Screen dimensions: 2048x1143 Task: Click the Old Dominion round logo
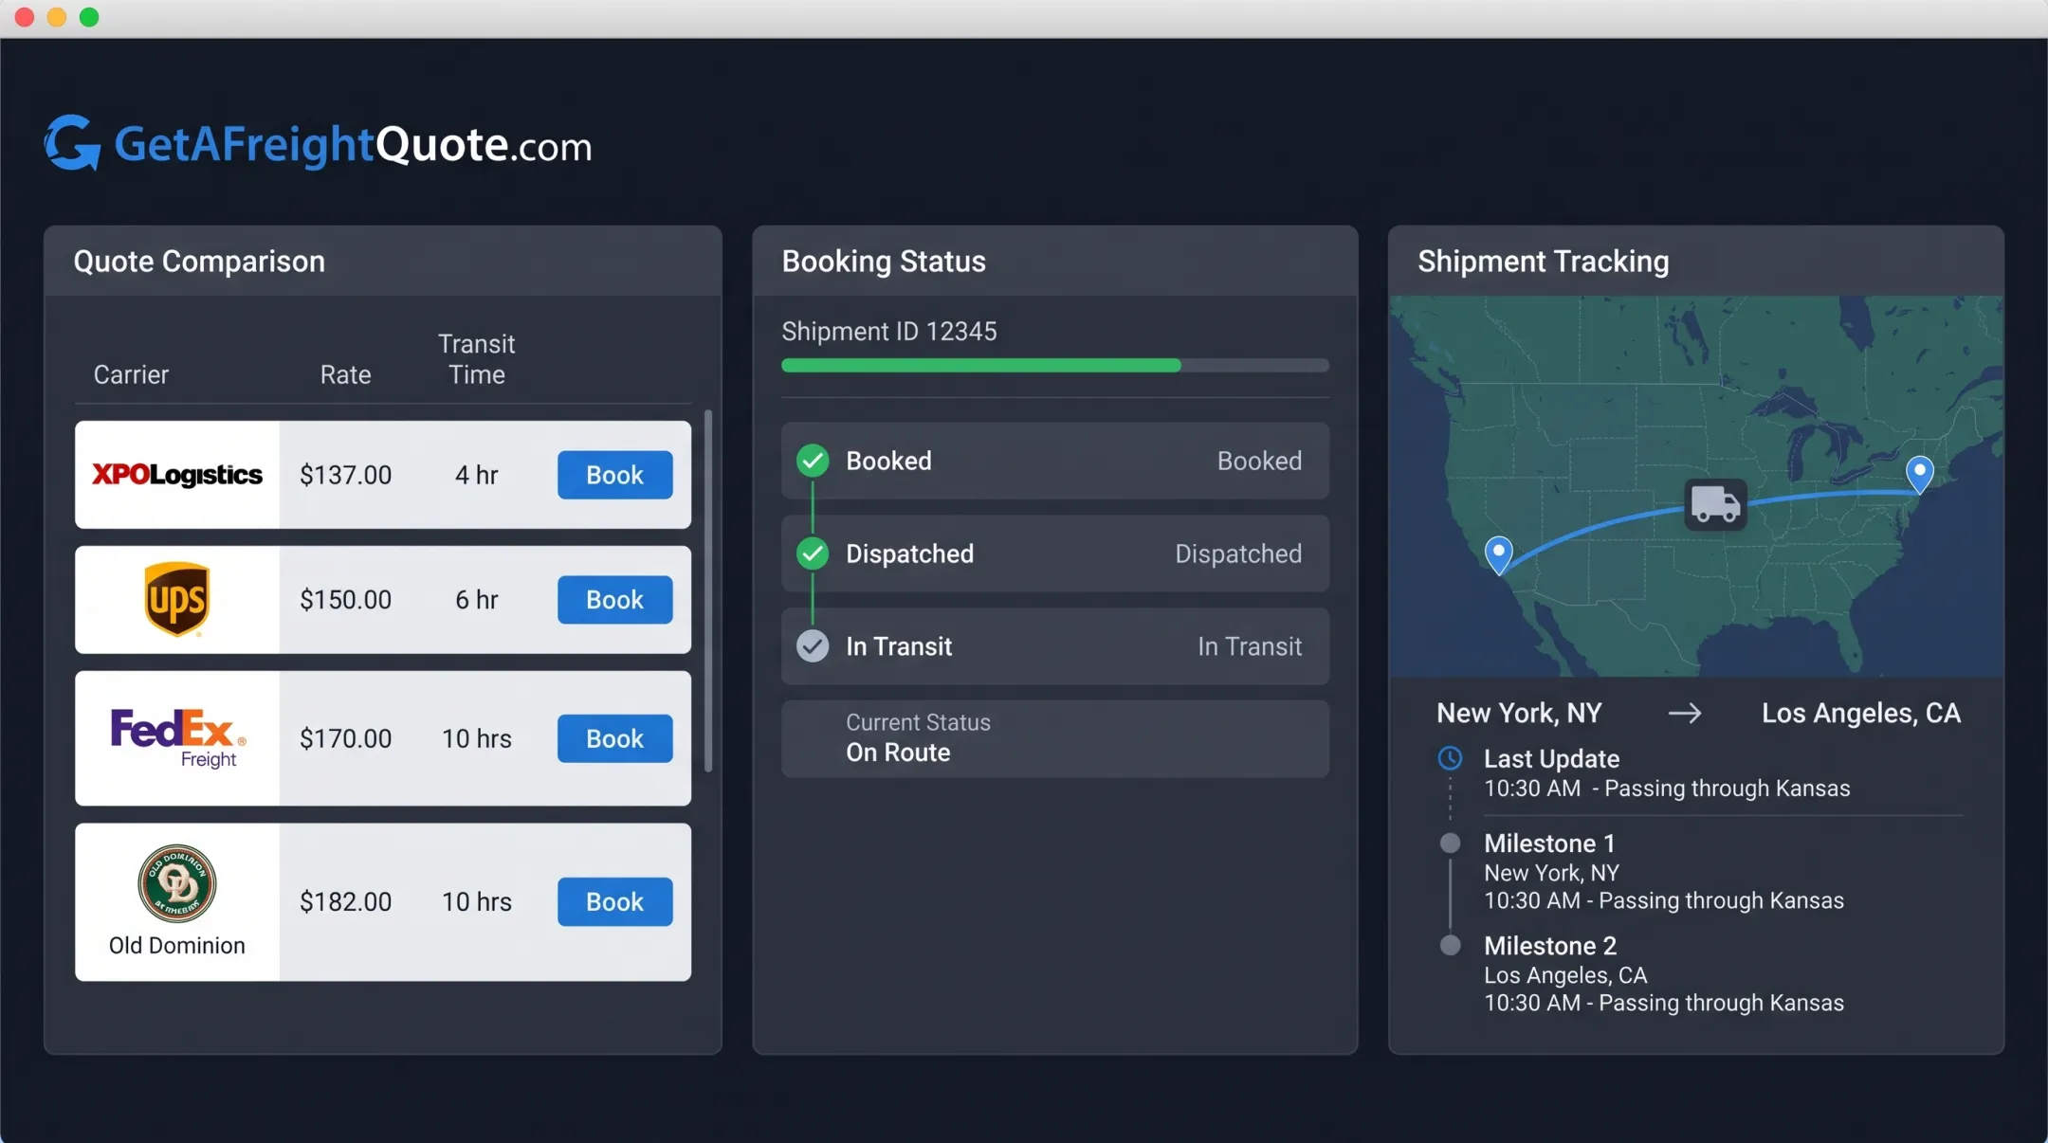(x=177, y=883)
